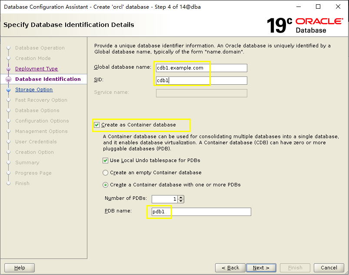Click the Management Options step
Image resolution: width=349 pixels, height=275 pixels.
click(41, 131)
